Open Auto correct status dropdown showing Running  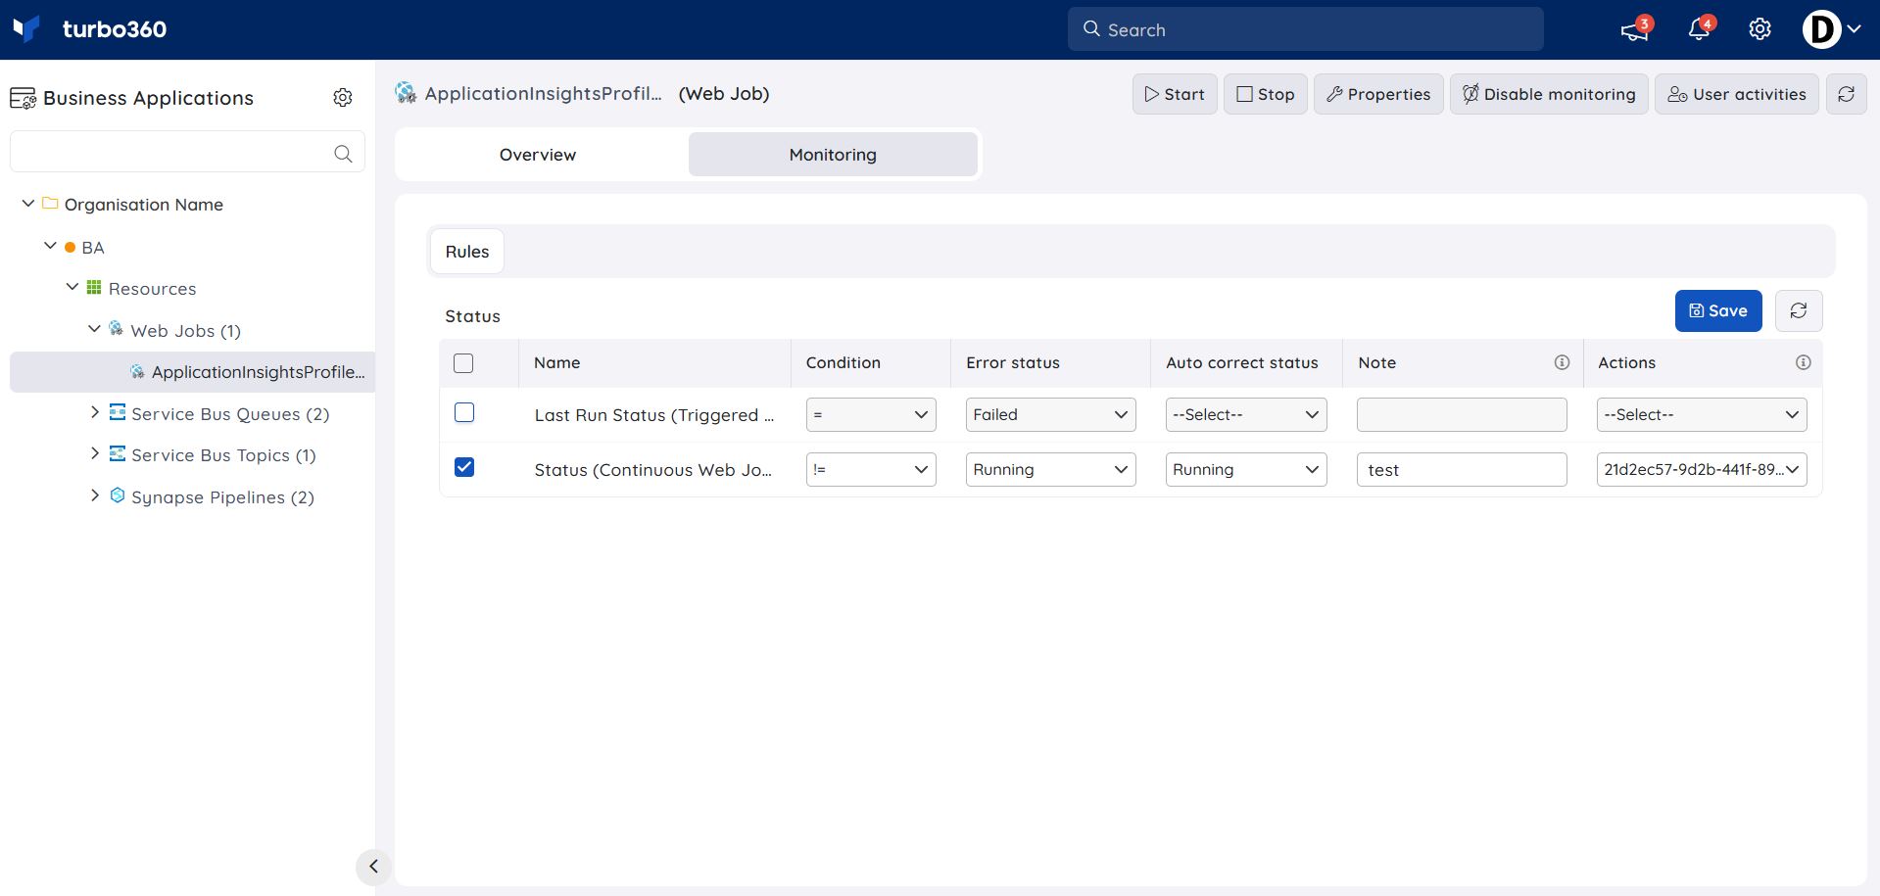point(1246,469)
